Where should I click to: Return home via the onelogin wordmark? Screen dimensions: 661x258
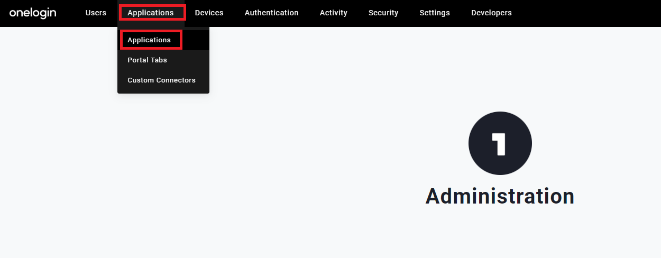[33, 13]
